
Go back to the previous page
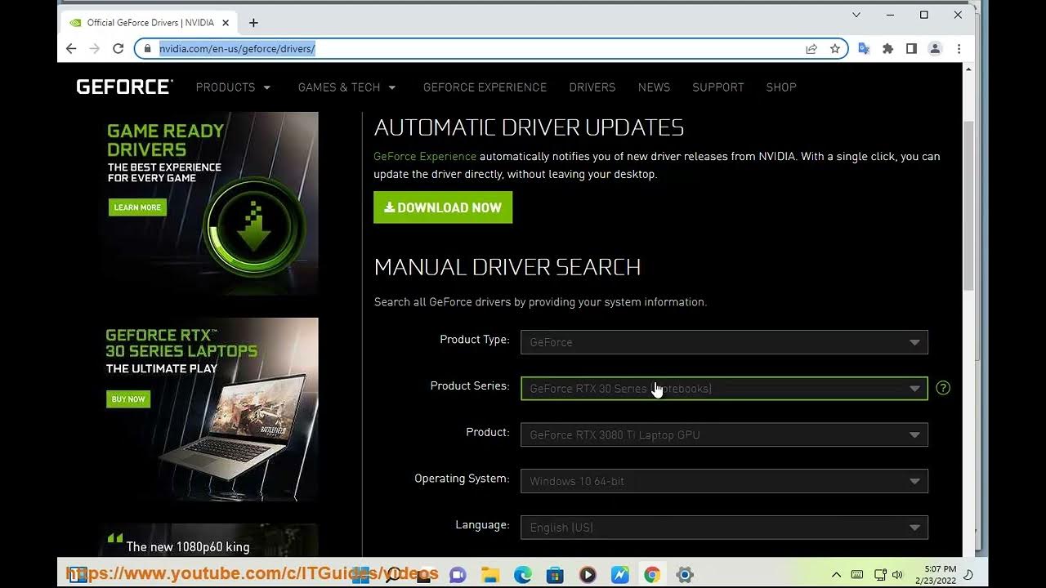click(x=71, y=49)
